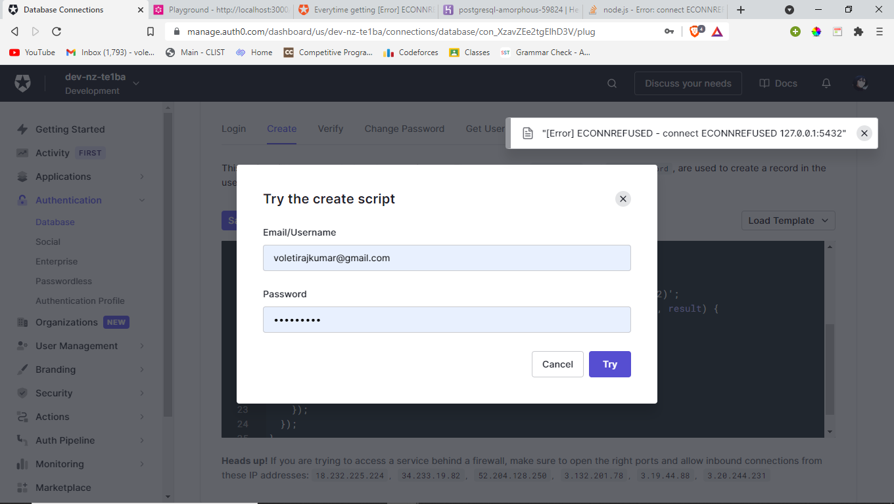This screenshot has width=894, height=504.
Task: Open the Change Password script tab
Action: pos(404,129)
